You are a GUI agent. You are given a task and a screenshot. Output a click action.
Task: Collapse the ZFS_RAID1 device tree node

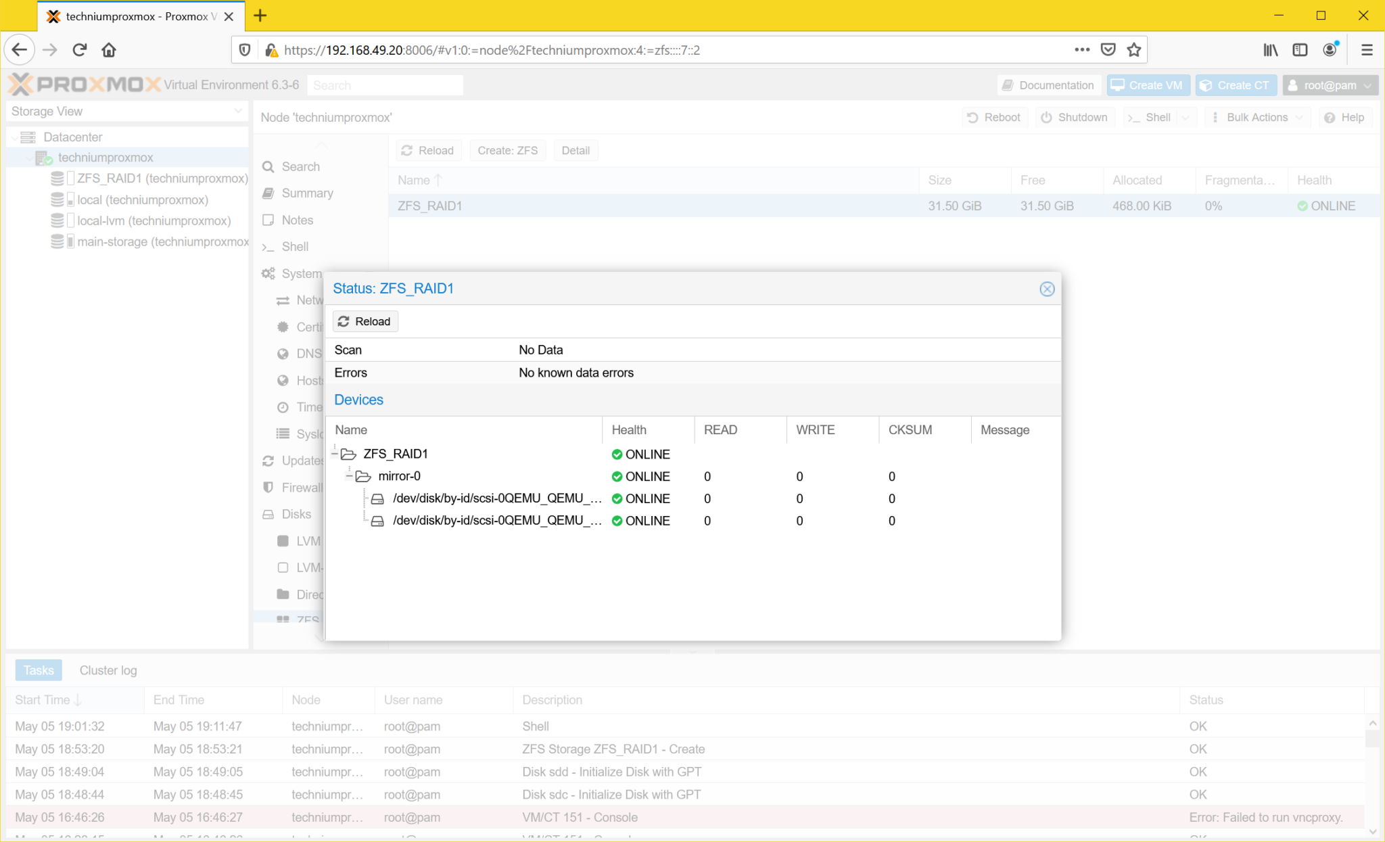(x=335, y=454)
